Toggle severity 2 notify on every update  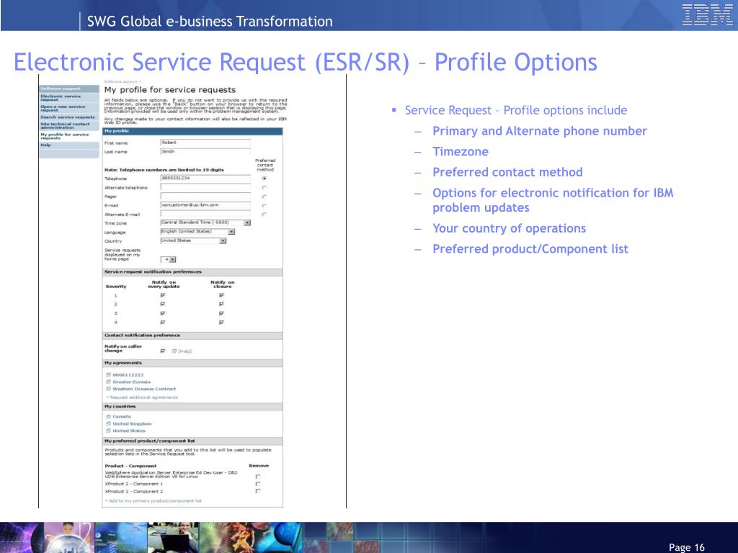(163, 305)
